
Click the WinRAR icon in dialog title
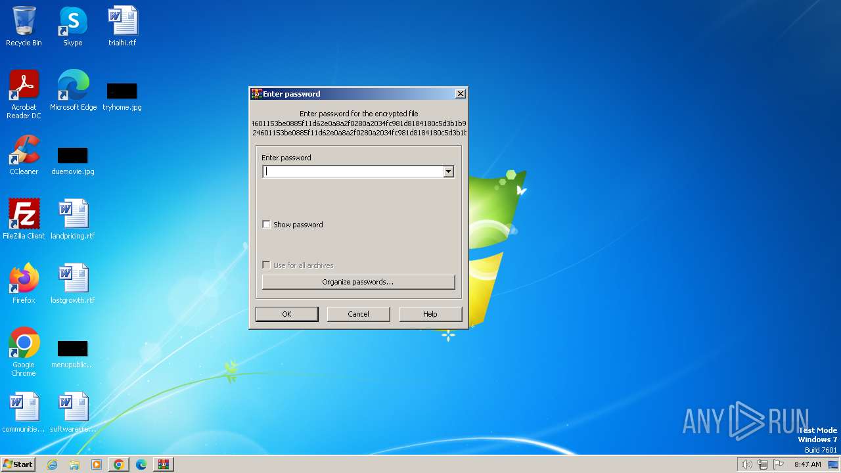click(x=257, y=94)
